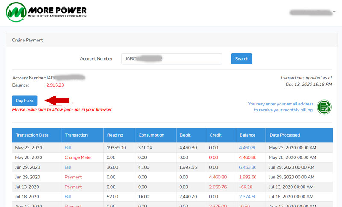Select the Transaction column header
342x207 pixels.
click(x=77, y=135)
